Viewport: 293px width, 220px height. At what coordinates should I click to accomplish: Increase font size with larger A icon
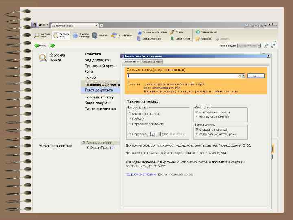266,46
